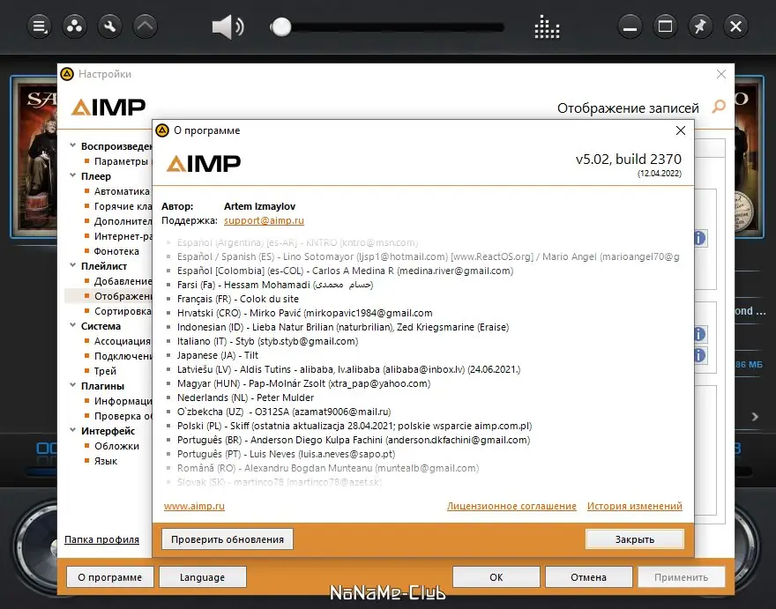Image resolution: width=776 pixels, height=609 pixels.
Task: Mute using the speaker volume icon
Action: 228,26
